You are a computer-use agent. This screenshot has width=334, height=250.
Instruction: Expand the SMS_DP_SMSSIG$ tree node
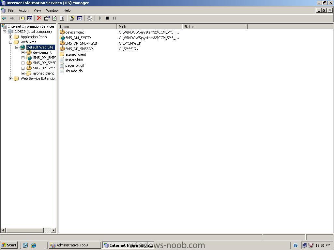tap(23, 68)
